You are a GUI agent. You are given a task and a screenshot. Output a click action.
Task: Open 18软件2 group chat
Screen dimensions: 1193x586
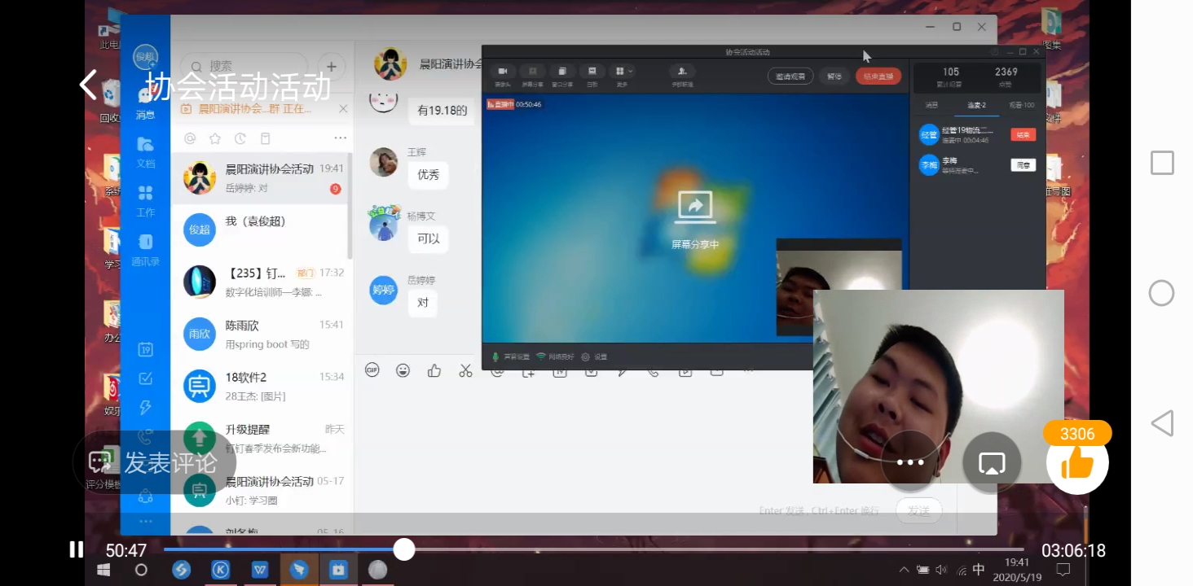coord(261,386)
